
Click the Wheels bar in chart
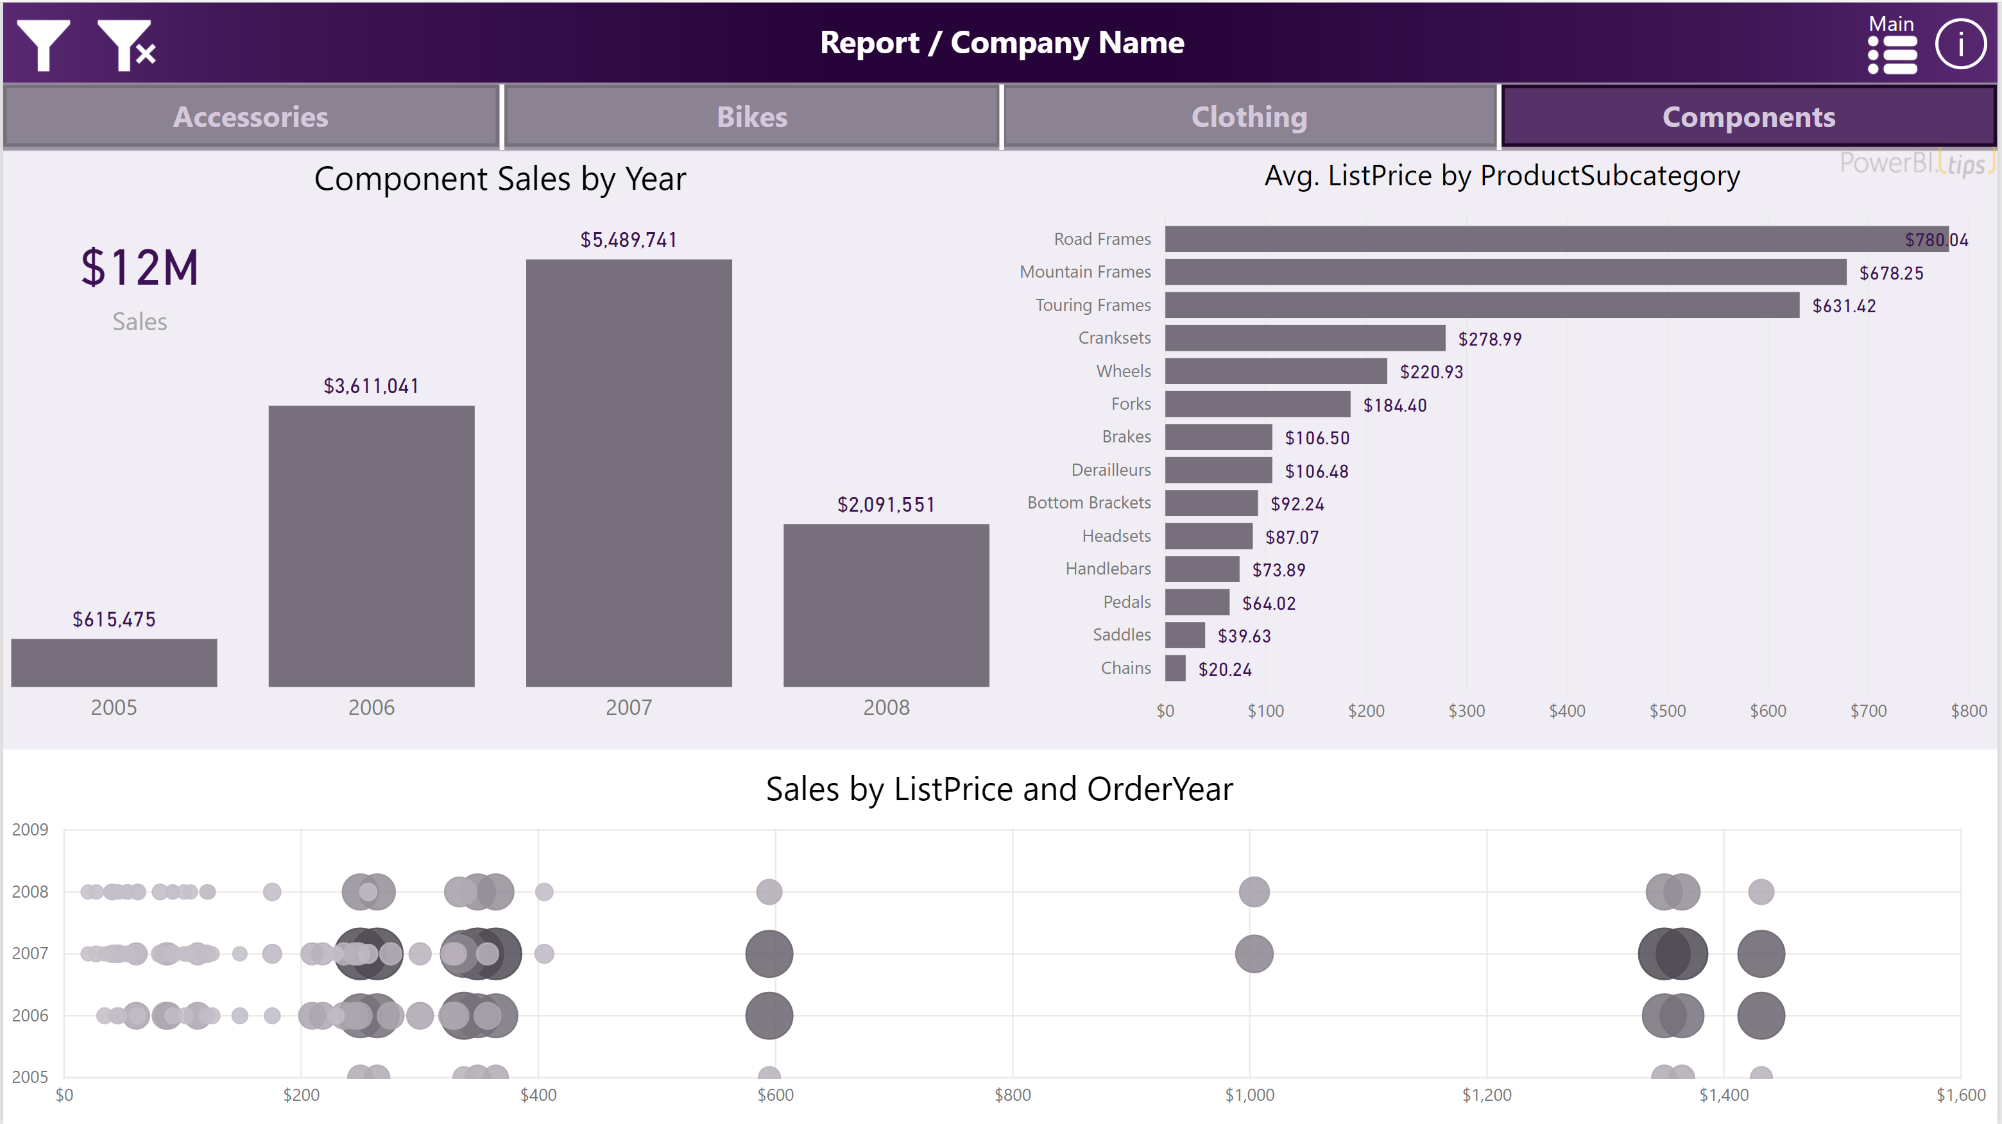pyautogui.click(x=1276, y=371)
